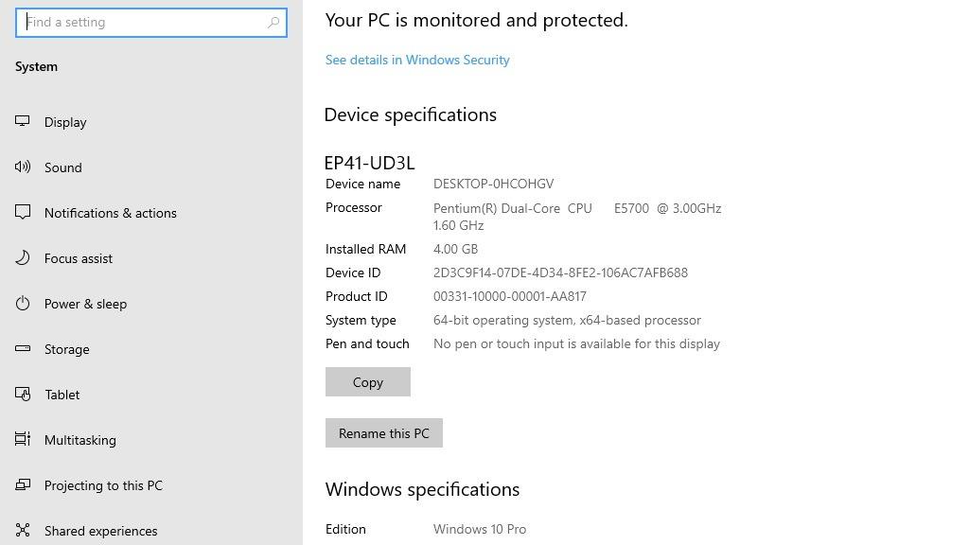Open the Power & sleep label
Viewport: 969px width, 545px height.
(85, 304)
